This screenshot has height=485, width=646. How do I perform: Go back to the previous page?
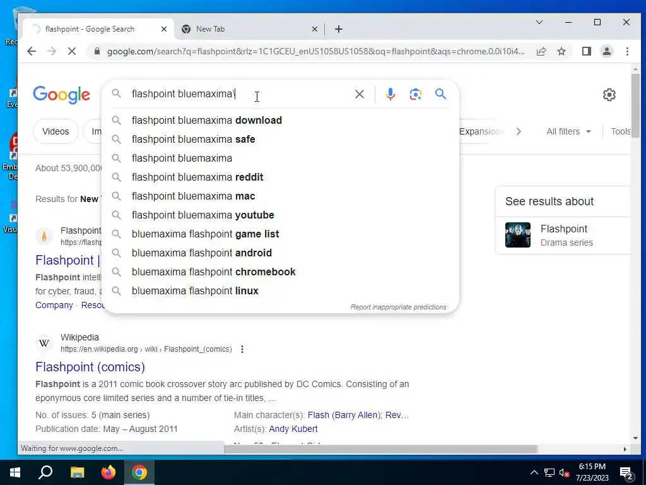[x=32, y=51]
